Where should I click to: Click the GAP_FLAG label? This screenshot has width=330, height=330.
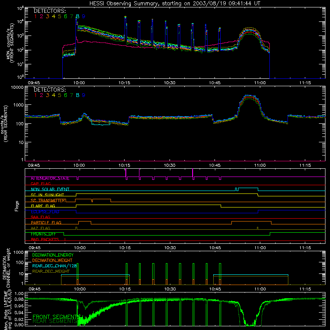(40, 184)
